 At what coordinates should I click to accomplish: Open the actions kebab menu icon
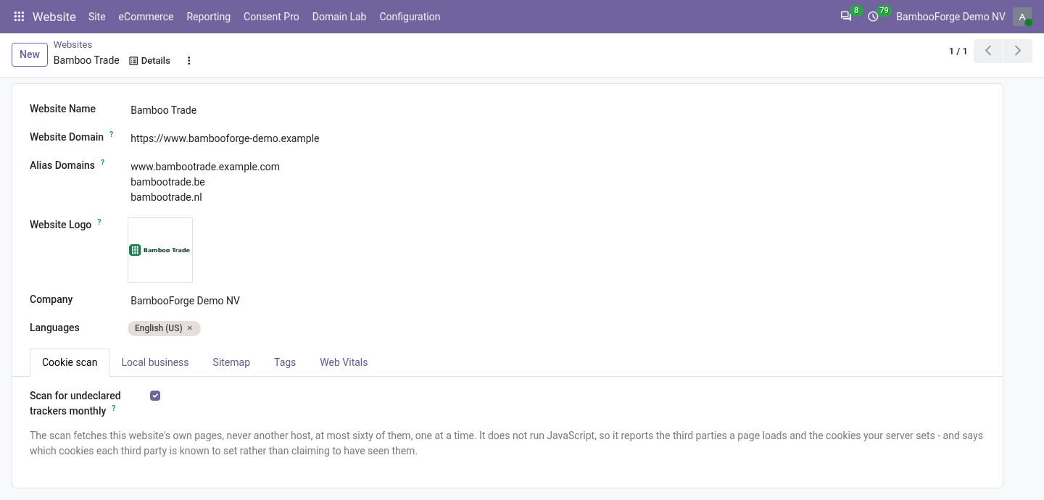point(188,61)
